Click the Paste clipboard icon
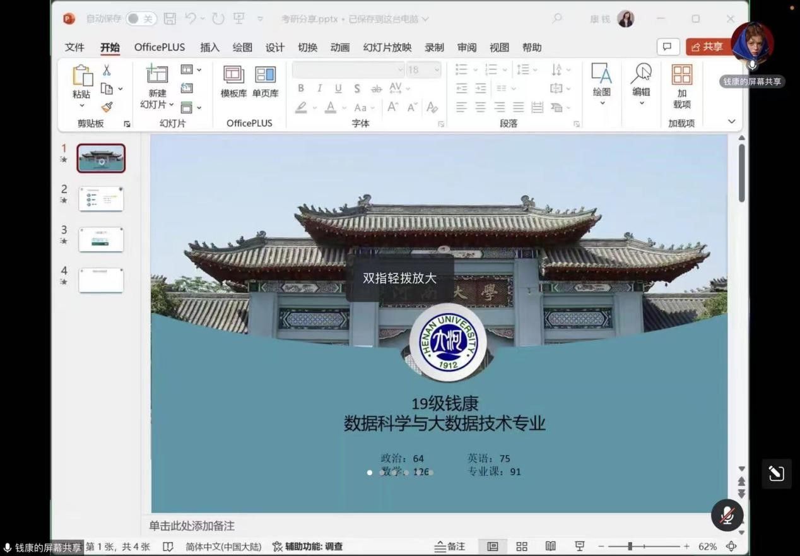The width and height of the screenshot is (800, 556). (x=82, y=76)
